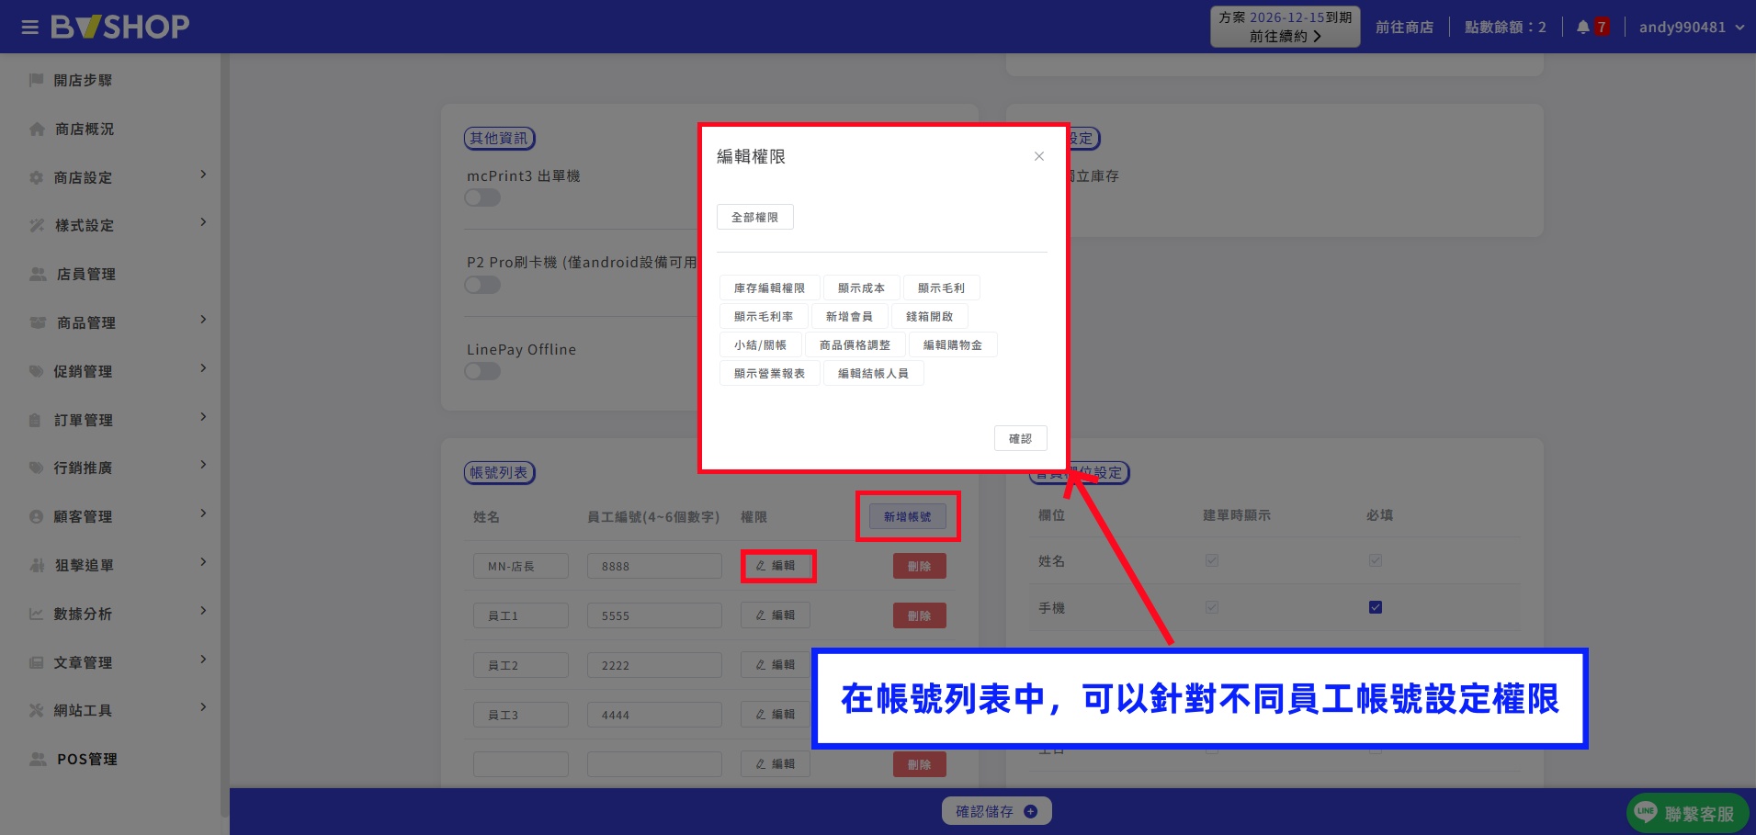This screenshot has width=1756, height=835.
Task: Click the 商品管理 box icon
Action: 38,322
